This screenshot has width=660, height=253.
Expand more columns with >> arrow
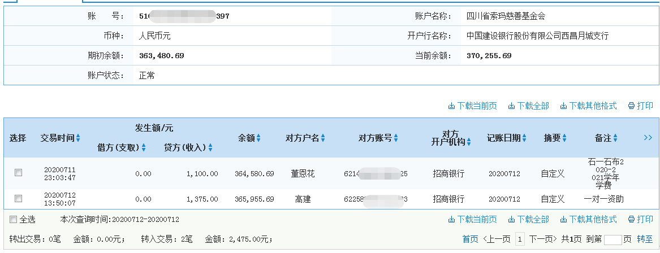tap(648, 138)
